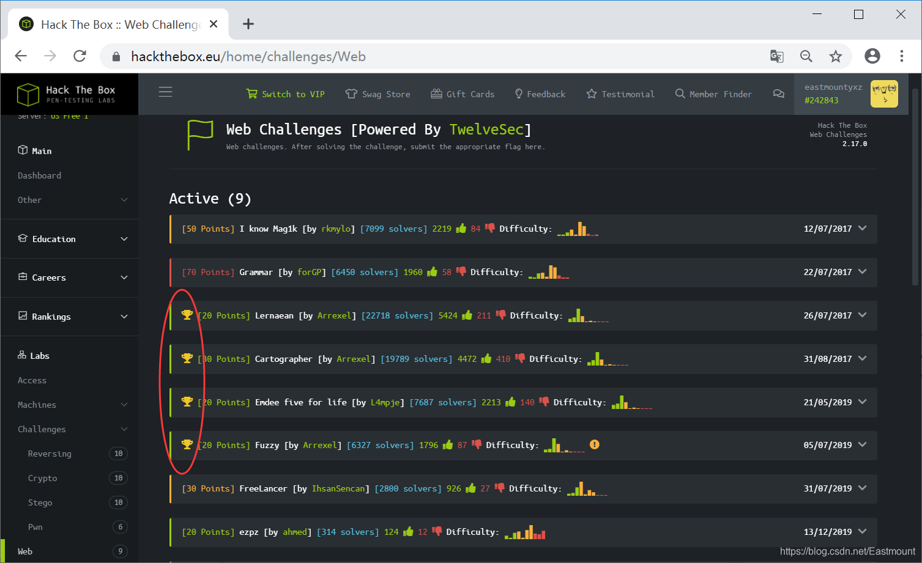Click the thumbs-down icon for Emdee five for life

click(544, 402)
